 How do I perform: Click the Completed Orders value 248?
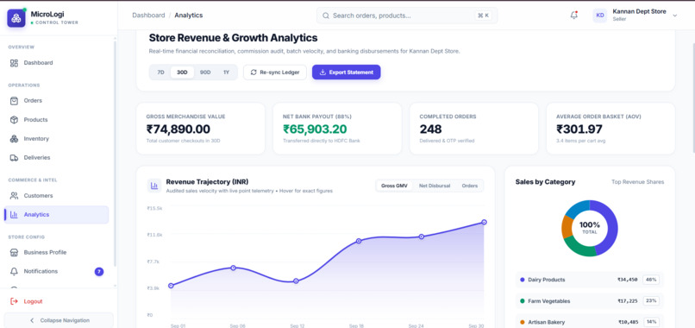pyautogui.click(x=431, y=129)
